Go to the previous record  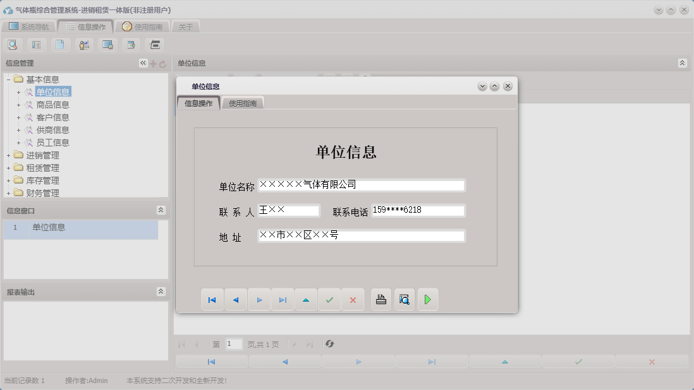pyautogui.click(x=236, y=299)
